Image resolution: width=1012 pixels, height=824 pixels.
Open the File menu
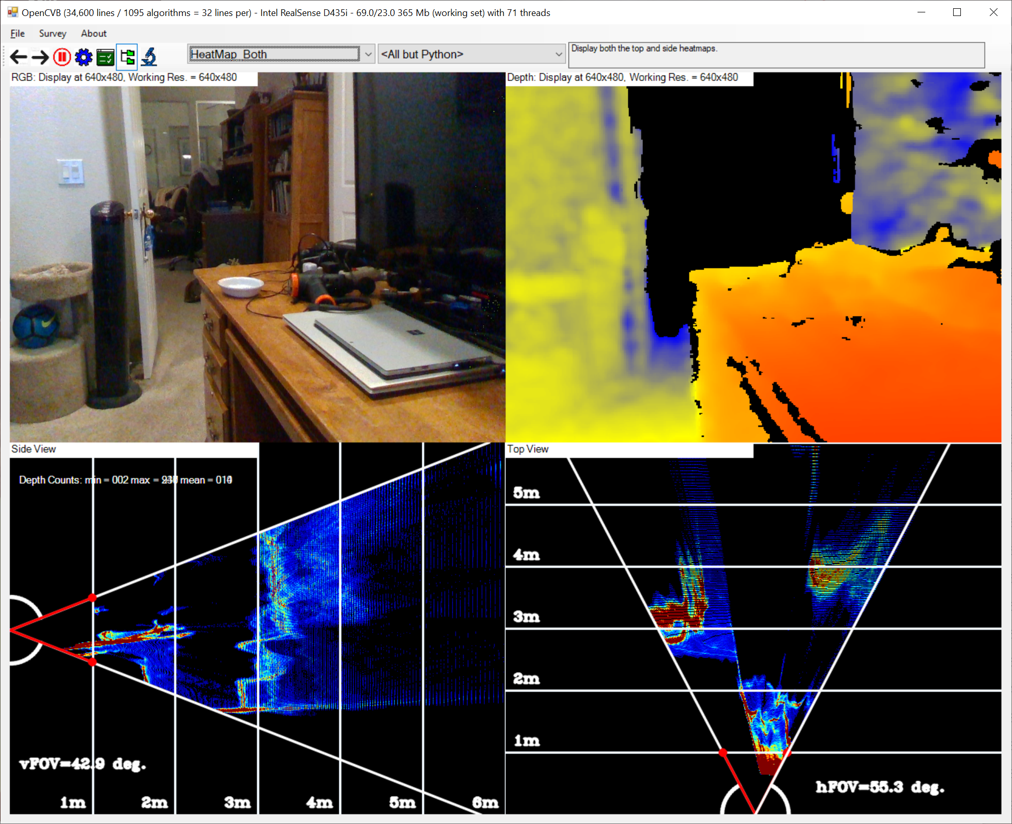pyautogui.click(x=17, y=34)
